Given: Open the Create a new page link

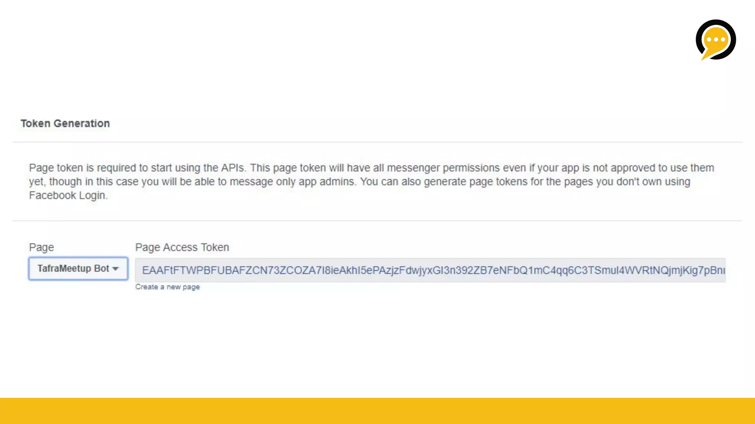Looking at the screenshot, I should 167,287.
